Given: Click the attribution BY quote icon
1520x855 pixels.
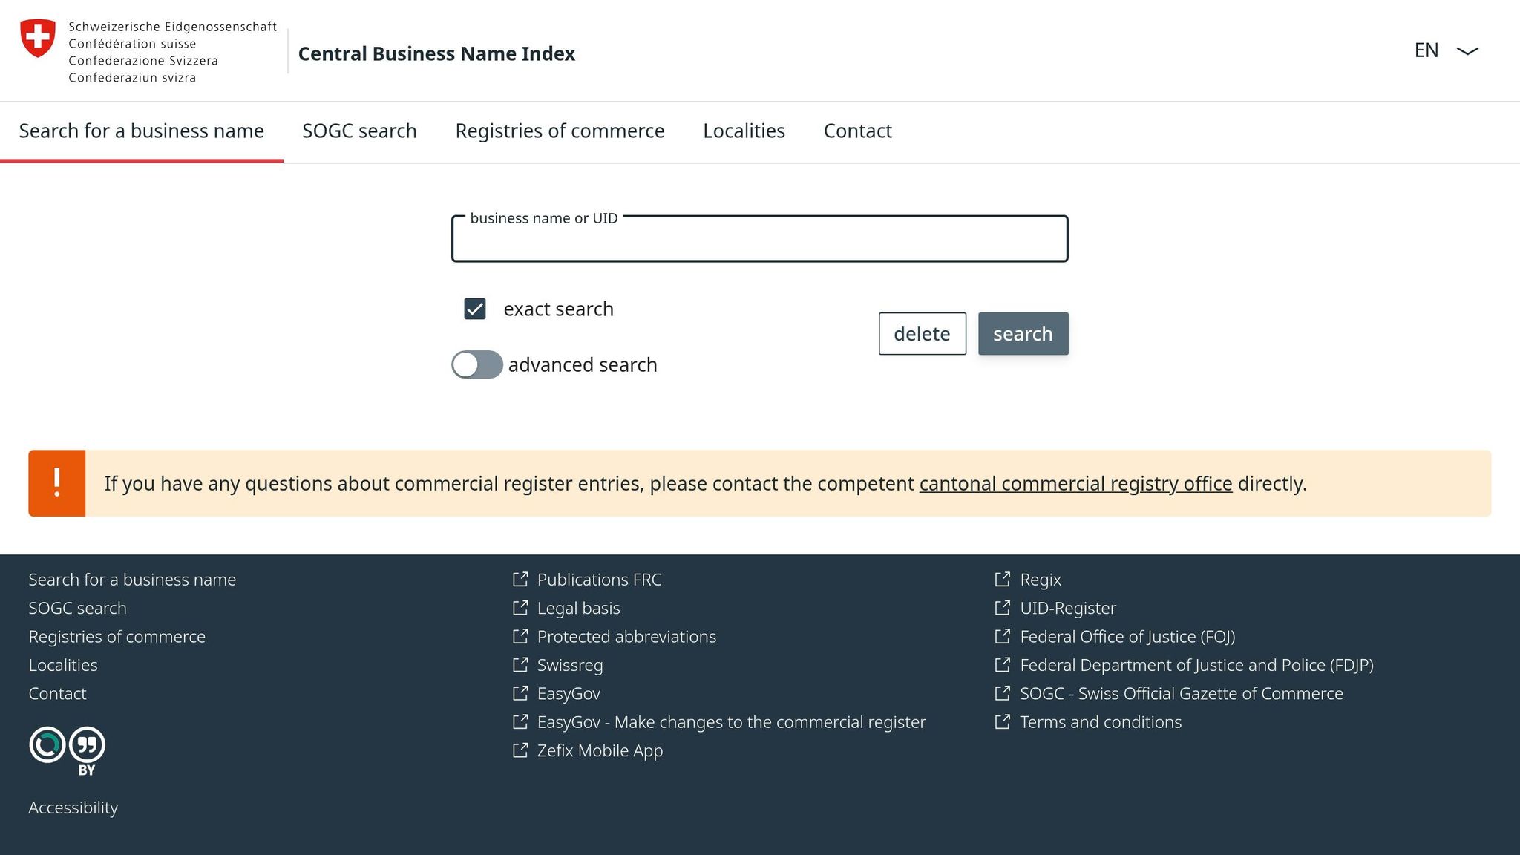Looking at the screenshot, I should (87, 745).
